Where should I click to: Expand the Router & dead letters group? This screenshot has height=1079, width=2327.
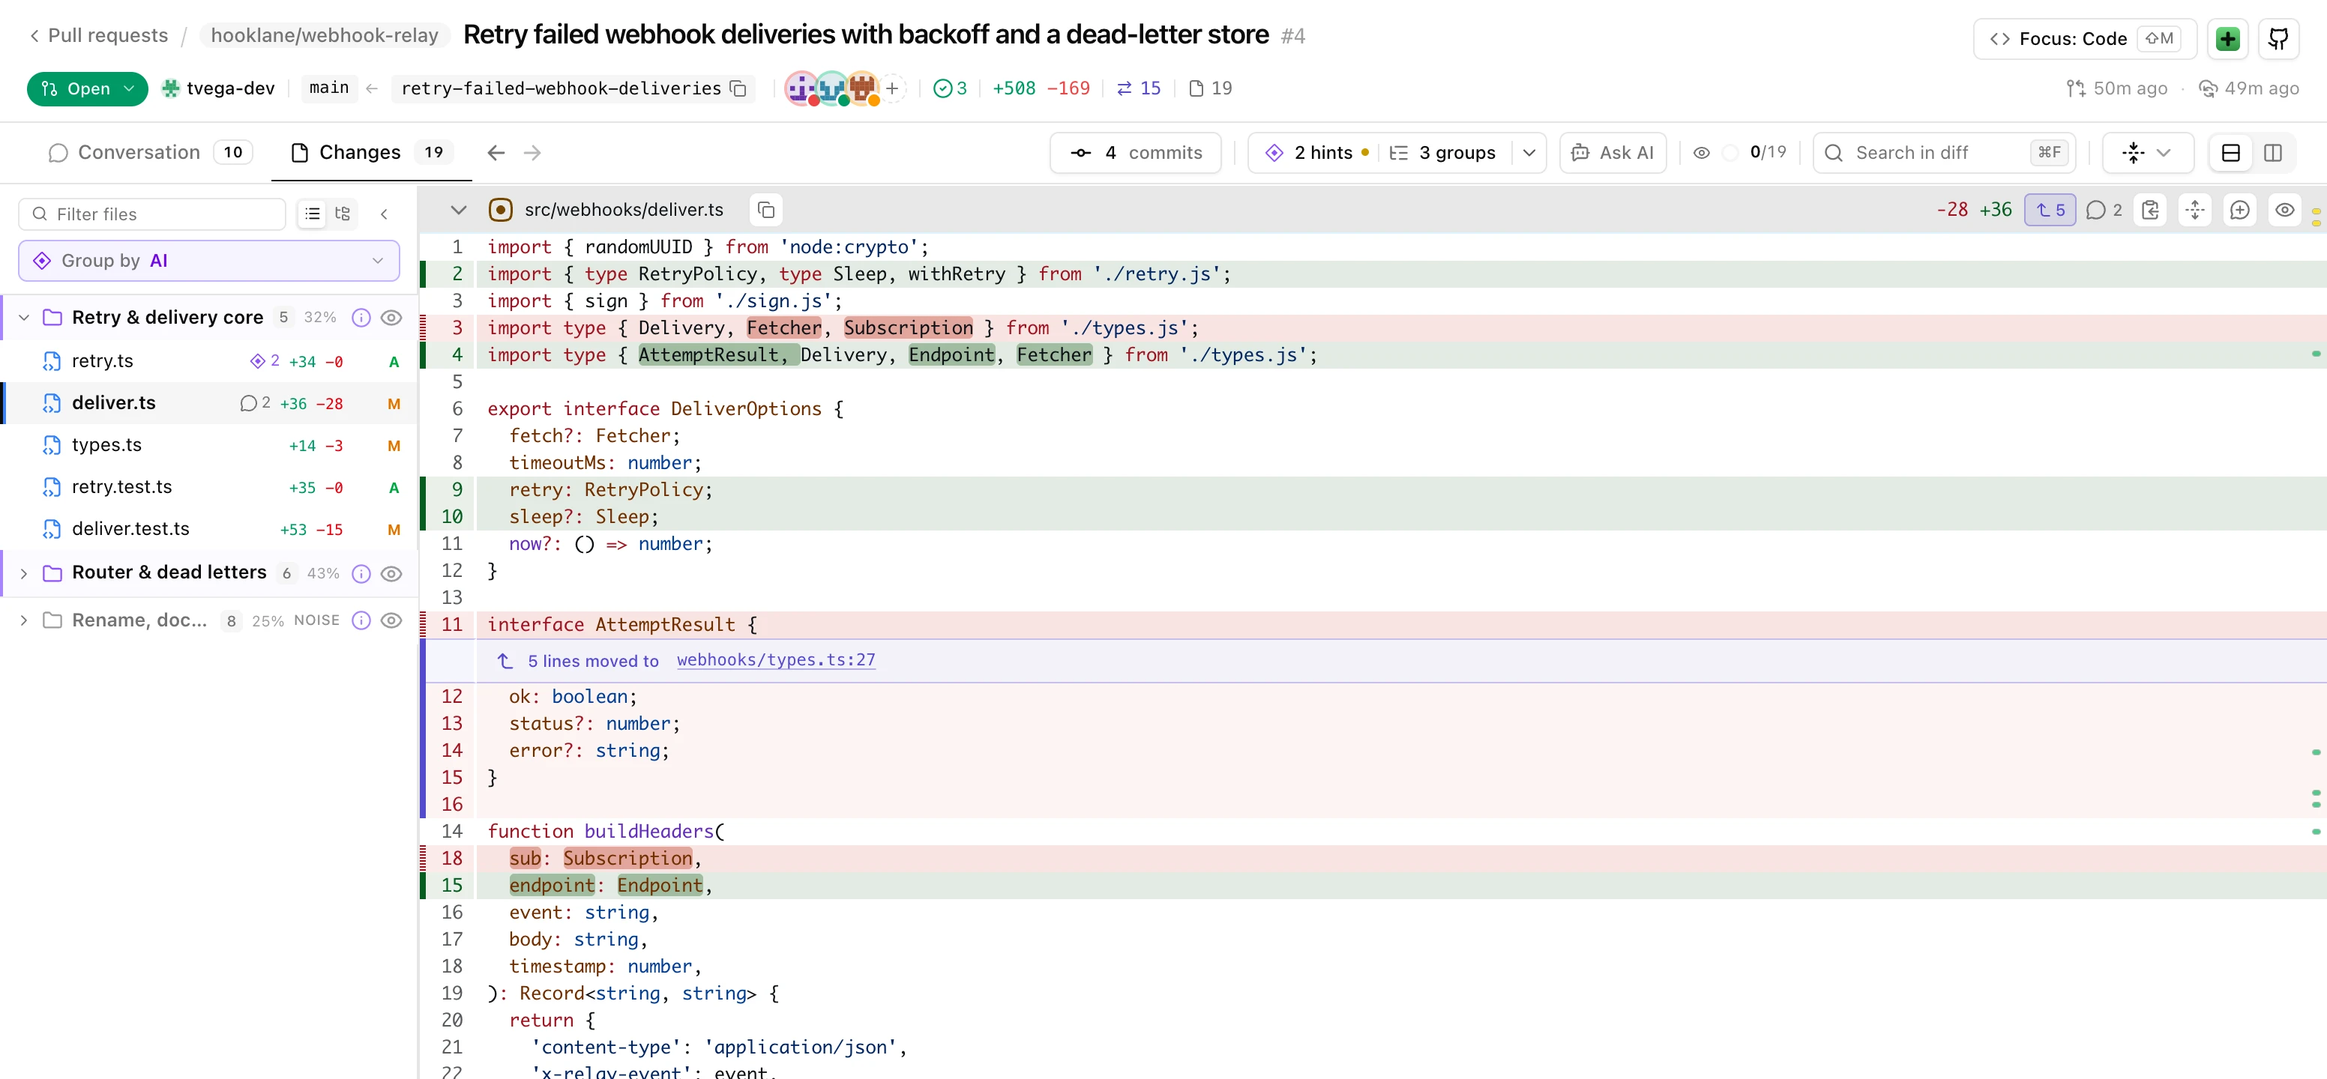(25, 573)
